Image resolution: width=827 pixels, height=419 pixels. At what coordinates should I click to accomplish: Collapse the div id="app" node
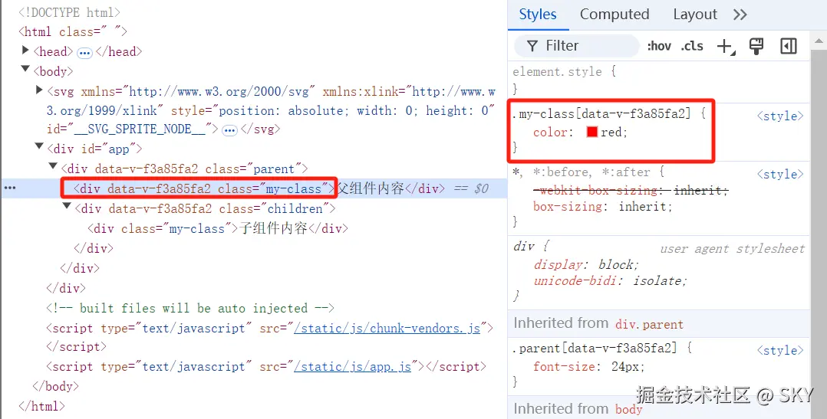pyautogui.click(x=39, y=146)
